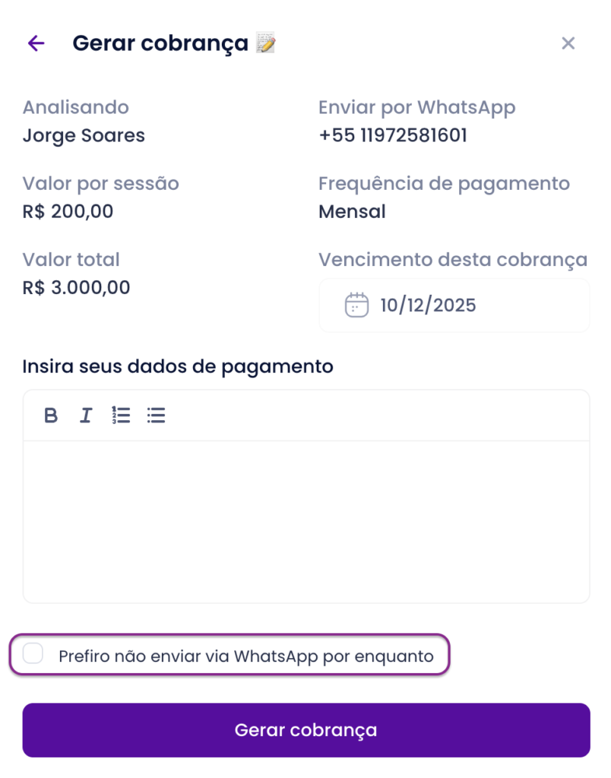This screenshot has width=611, height=778.
Task: Insert a bulleted list
Action: (157, 416)
